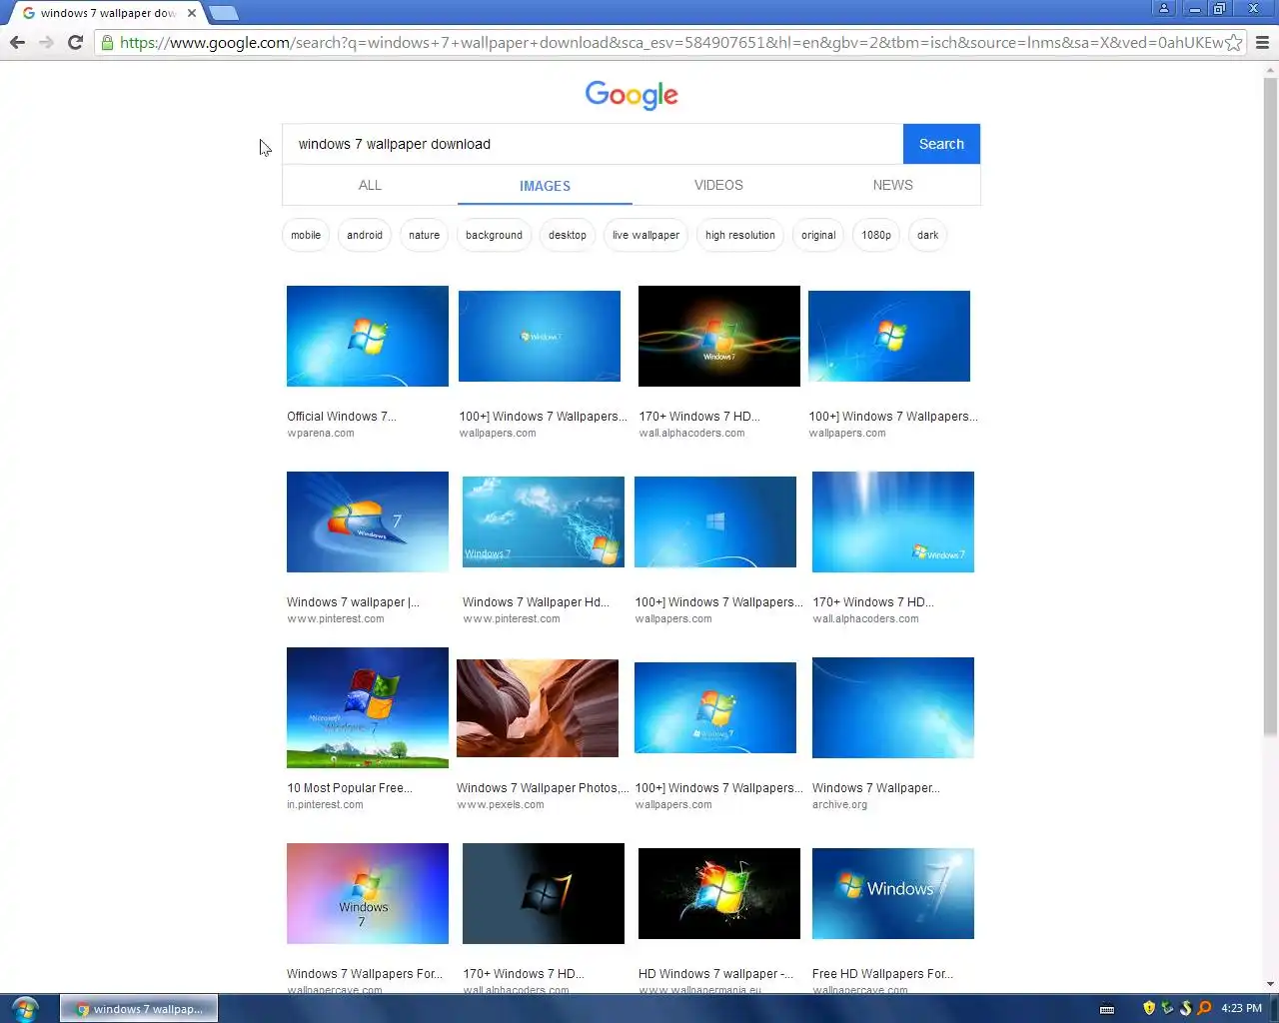
Task: Open the black Windows logo '170+ Windows 7 HD...' thumbnail
Action: coord(544,893)
